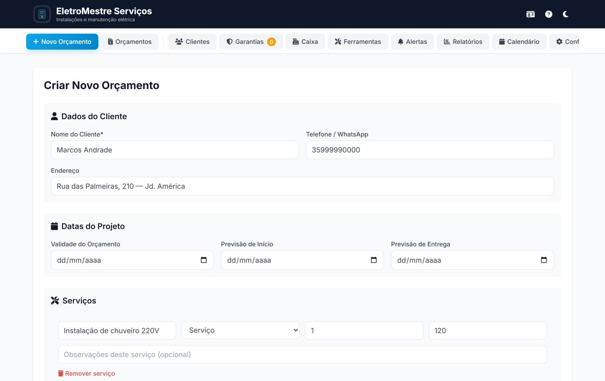Go to the Clientes tab
Screen dimensions: 605x381
click(192, 42)
